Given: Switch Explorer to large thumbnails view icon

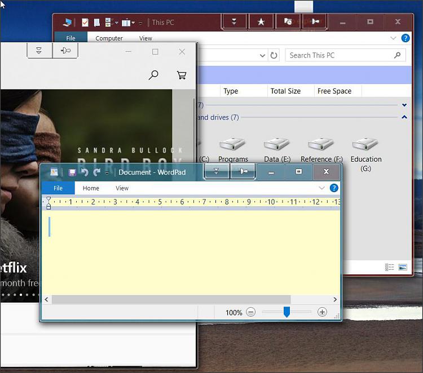Looking at the screenshot, I should (x=403, y=267).
